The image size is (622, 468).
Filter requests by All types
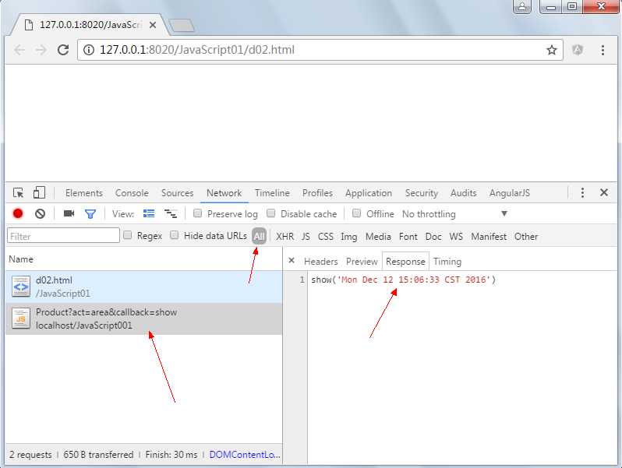click(x=259, y=237)
